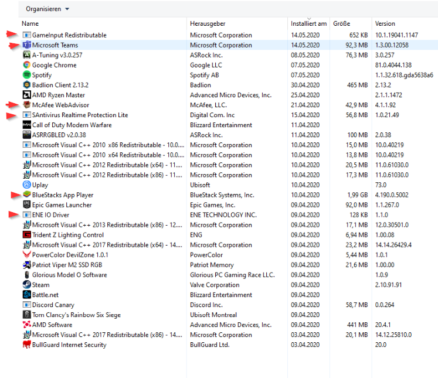Click the Google Chrome icon
Screen dimensions: 438x378
26,65
